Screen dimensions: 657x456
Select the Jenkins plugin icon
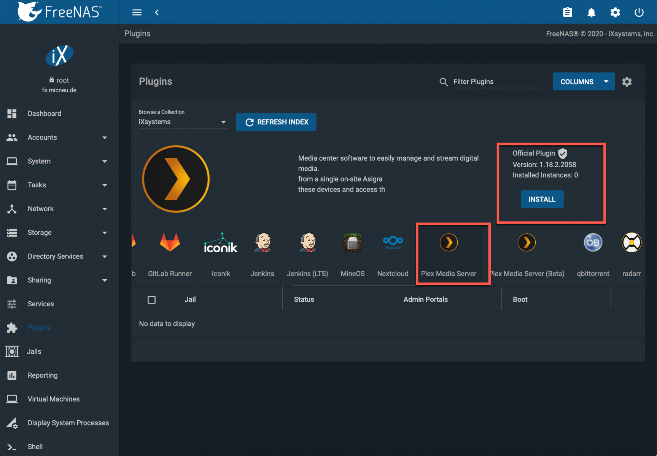tap(262, 243)
